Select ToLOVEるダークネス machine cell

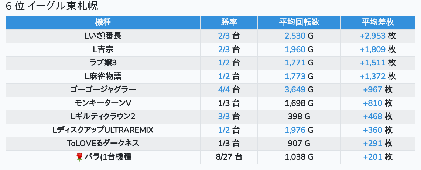tap(103, 144)
